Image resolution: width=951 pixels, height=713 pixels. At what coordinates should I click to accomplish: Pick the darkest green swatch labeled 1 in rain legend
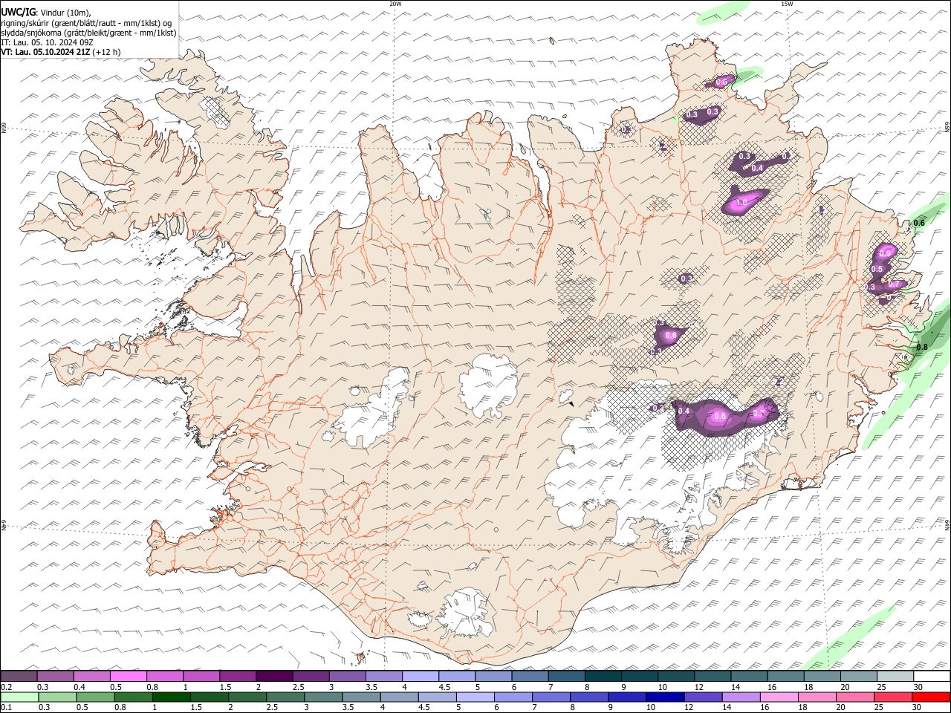tap(171, 697)
